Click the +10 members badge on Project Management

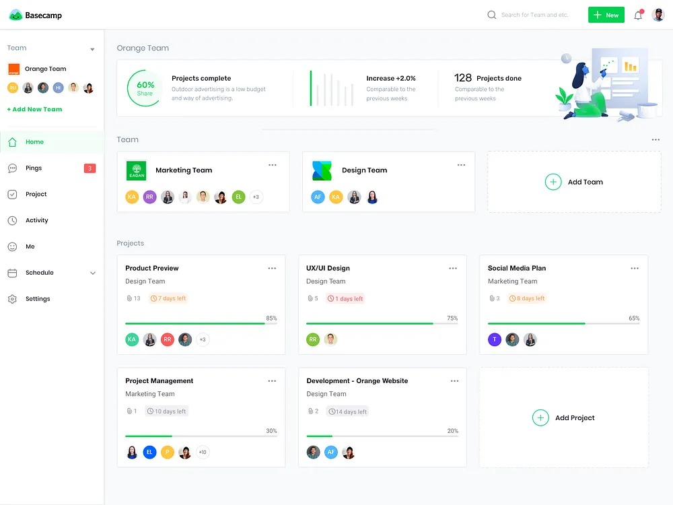(203, 452)
